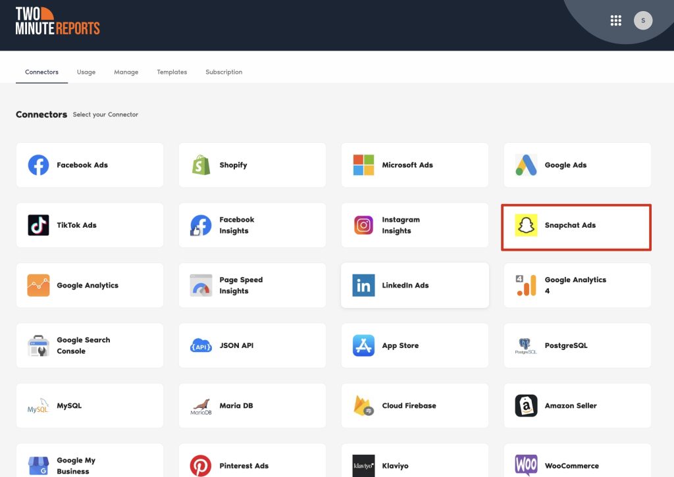Click the Google Analytics 4 label text
The height and width of the screenshot is (477, 674).
click(575, 286)
